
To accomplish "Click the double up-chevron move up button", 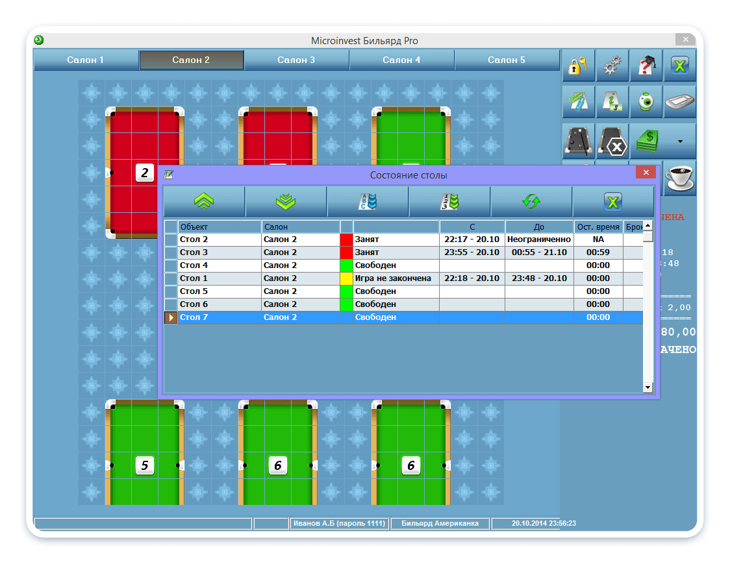I will tap(204, 202).
